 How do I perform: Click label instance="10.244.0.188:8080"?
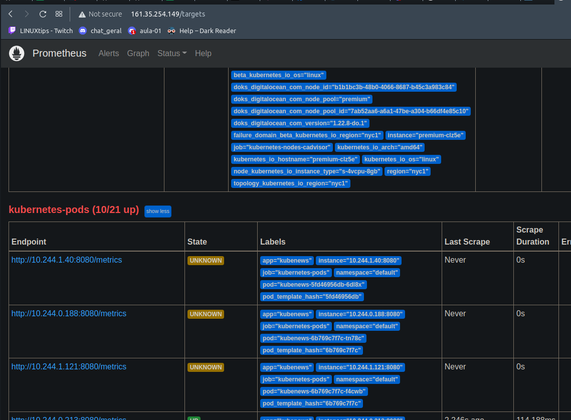360,314
